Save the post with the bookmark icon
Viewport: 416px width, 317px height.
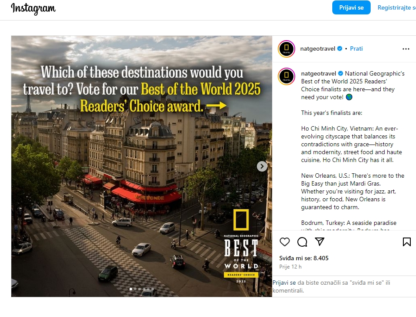tap(406, 242)
